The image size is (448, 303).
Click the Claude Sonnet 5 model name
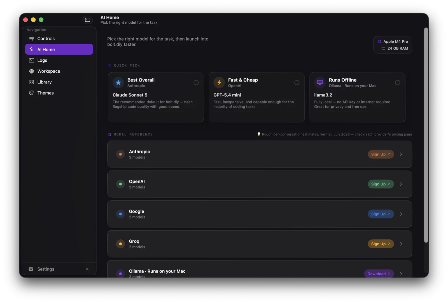[x=130, y=95]
